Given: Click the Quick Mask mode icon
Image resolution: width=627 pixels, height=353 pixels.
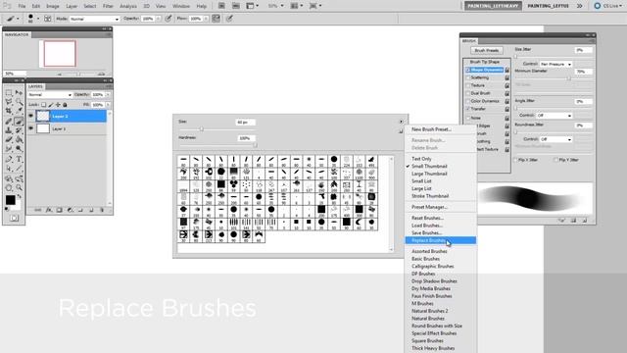Looking at the screenshot, I should (14, 218).
